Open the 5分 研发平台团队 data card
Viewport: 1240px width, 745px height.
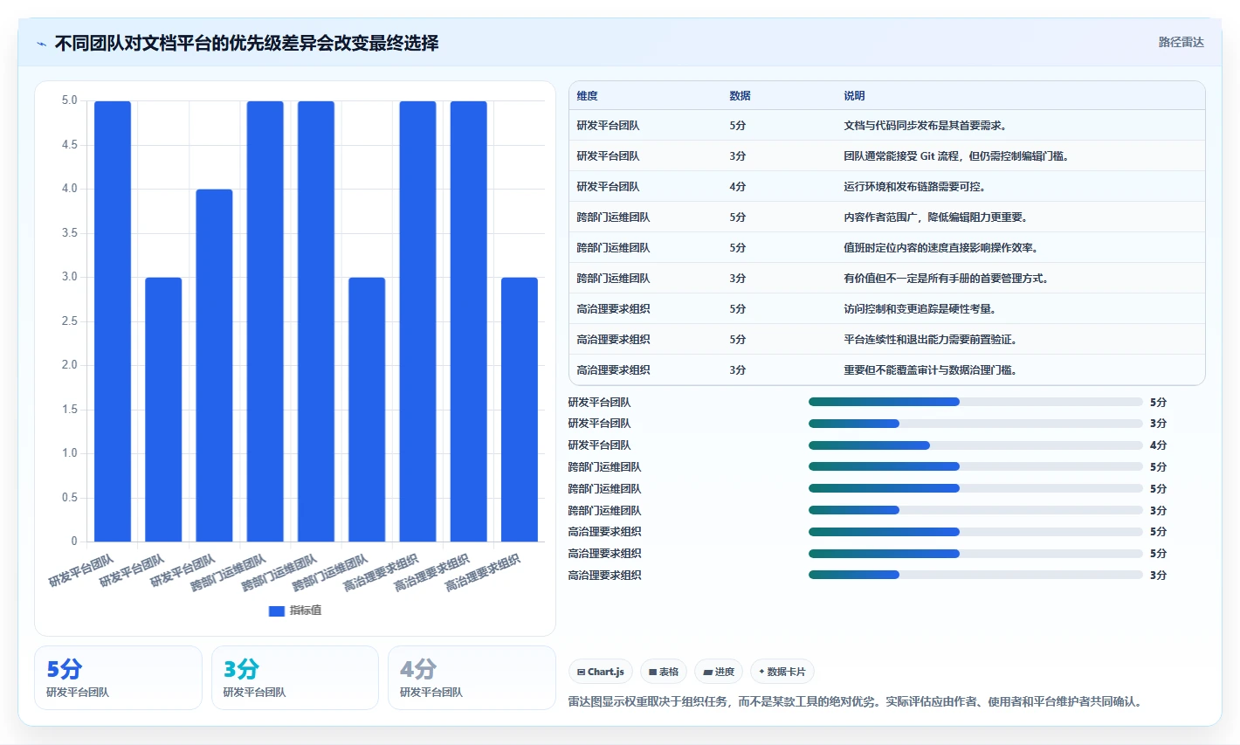(x=118, y=678)
